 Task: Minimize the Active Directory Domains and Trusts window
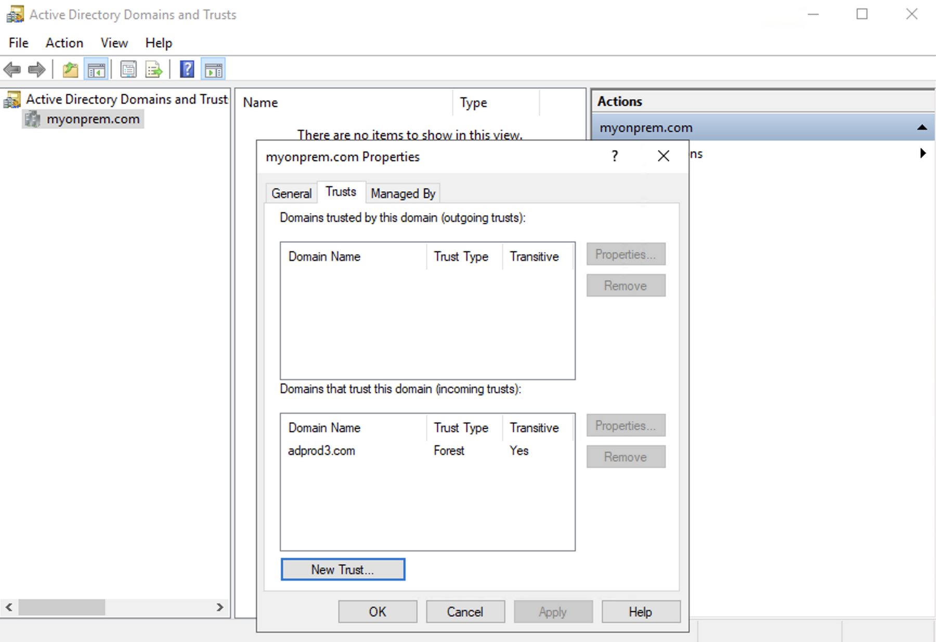pos(813,15)
